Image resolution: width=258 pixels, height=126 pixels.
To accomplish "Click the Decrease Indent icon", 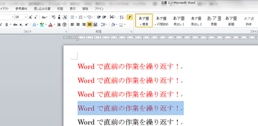I will (99, 17).
